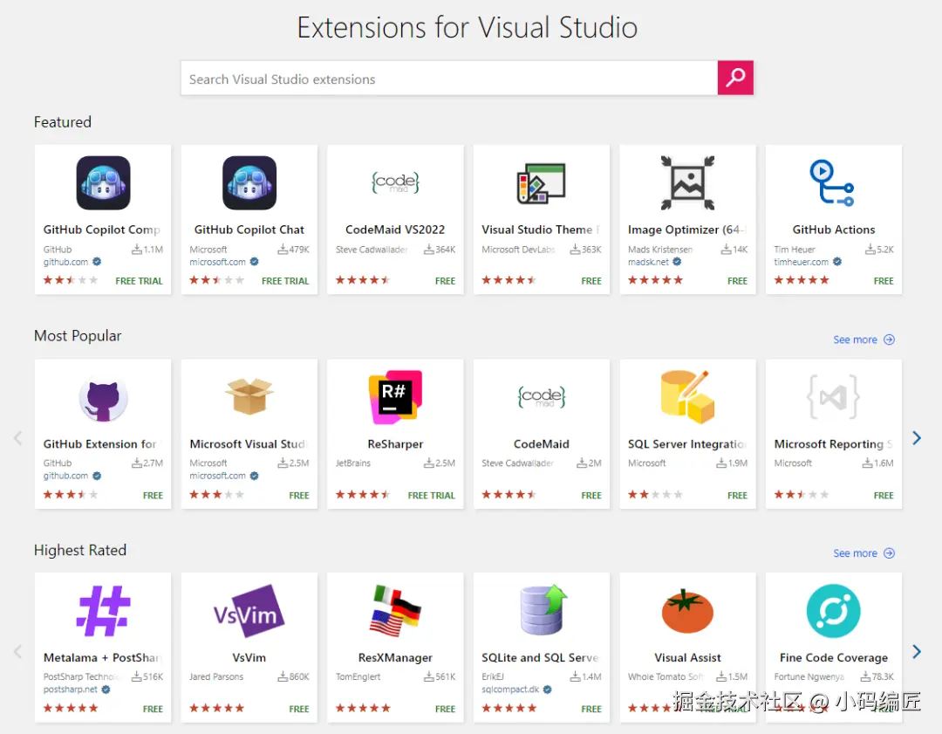942x734 pixels.
Task: Click the verified badge beside postsharp.net
Action: pyautogui.click(x=106, y=689)
